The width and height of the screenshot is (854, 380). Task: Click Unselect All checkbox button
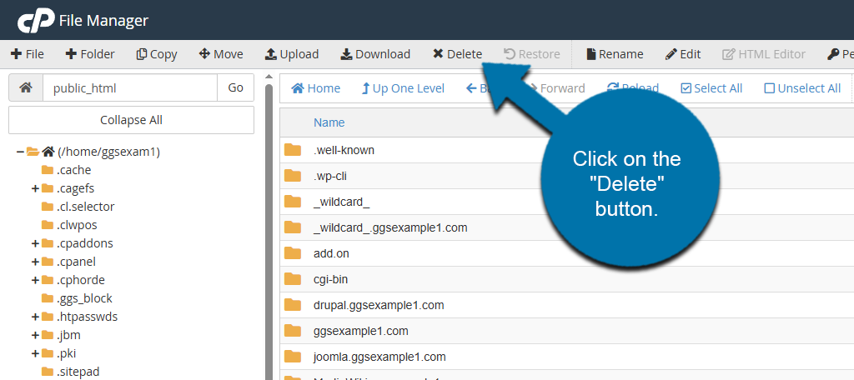(x=802, y=88)
